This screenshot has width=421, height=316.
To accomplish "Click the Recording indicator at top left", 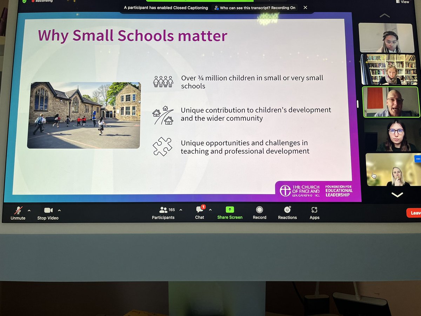I will pyautogui.click(x=42, y=1).
